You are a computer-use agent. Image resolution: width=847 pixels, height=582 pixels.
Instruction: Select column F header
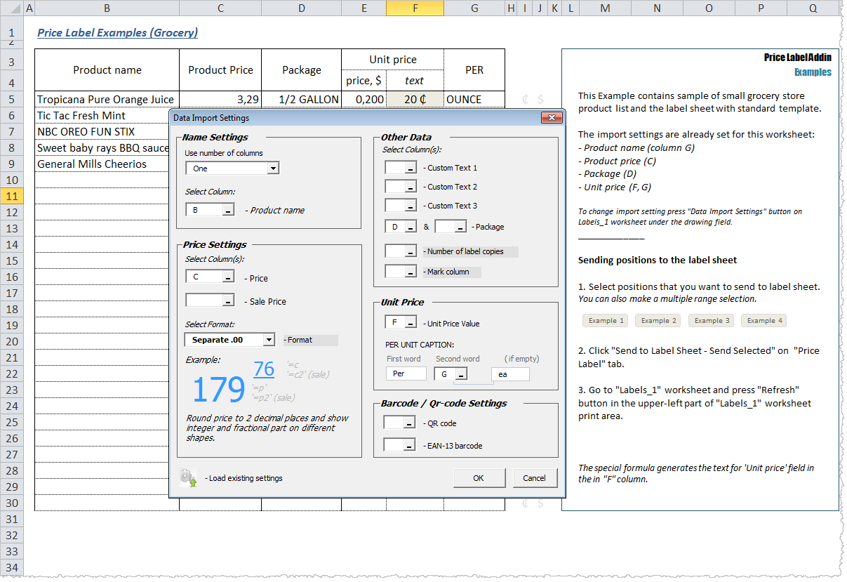click(x=415, y=8)
